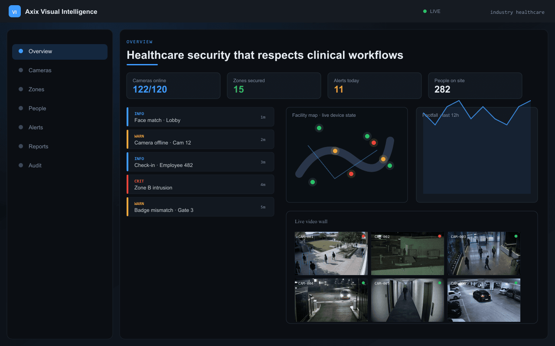Open the CAM-002 night-vision video feed
This screenshot has width=555, height=346.
click(408, 253)
